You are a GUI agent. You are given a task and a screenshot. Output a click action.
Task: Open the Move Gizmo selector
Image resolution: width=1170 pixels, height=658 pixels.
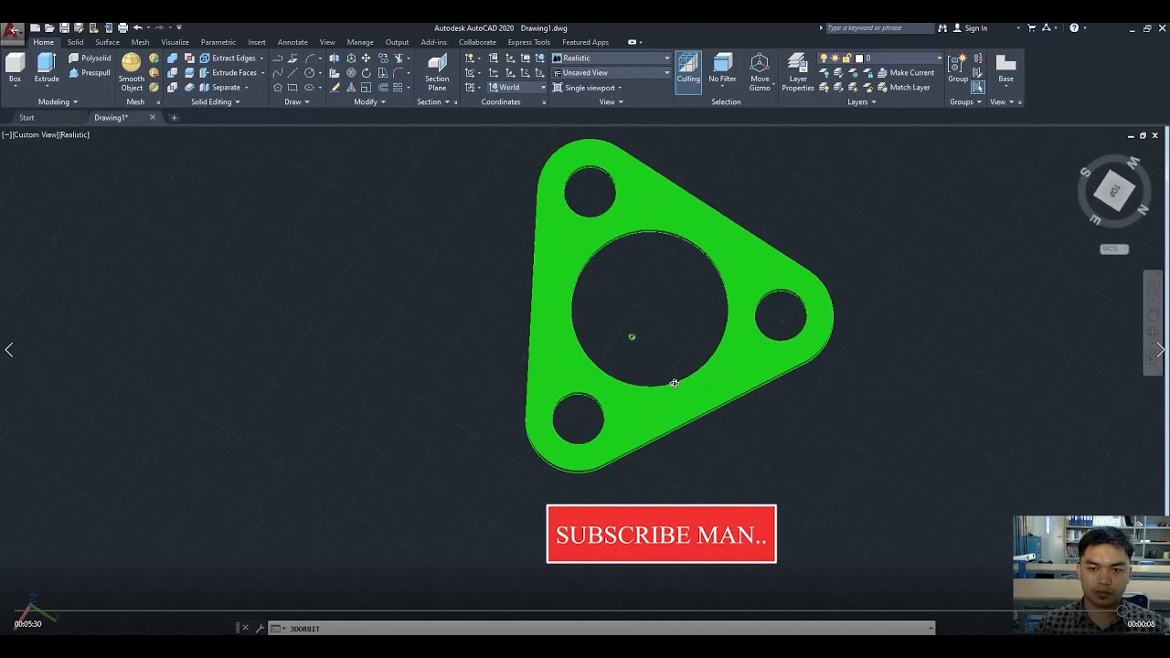pos(760,72)
